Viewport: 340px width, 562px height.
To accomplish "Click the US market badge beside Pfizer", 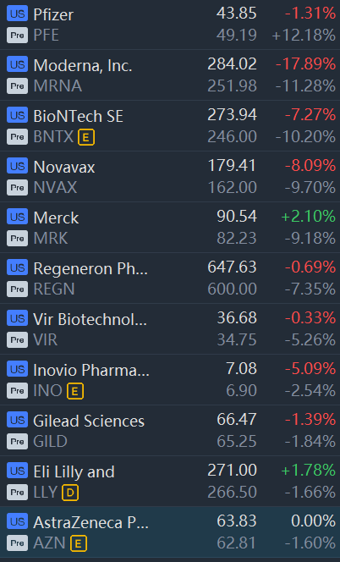I will click(17, 14).
